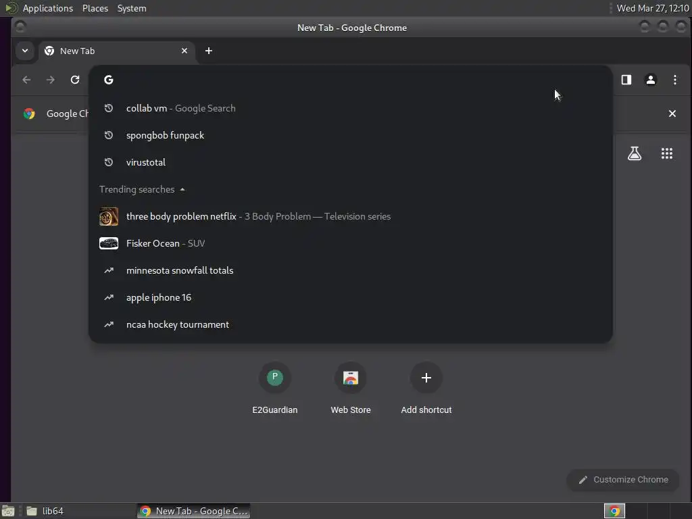692x519 pixels.
Task: Close the New Tab tab
Action: 184,51
